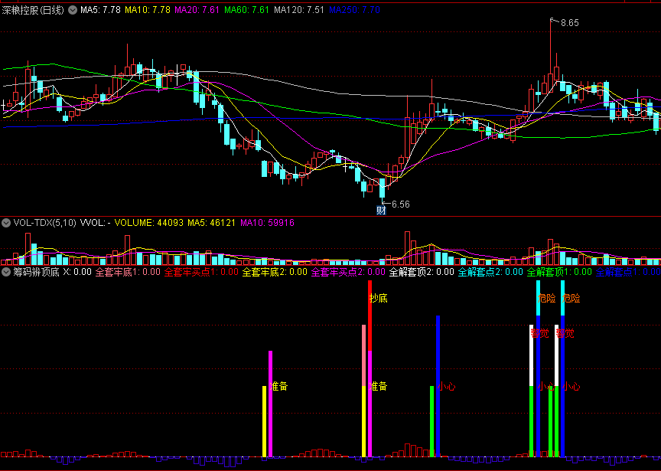
Task: Select the white 全解套顶2: 0.00 label
Action: click(x=422, y=272)
